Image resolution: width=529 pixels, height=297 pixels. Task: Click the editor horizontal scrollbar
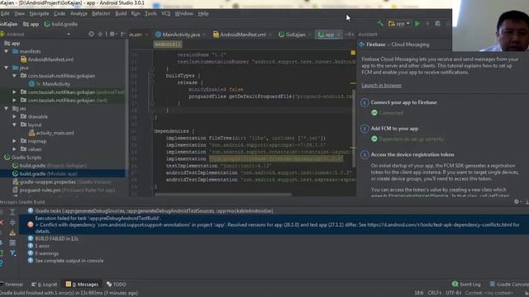223,195
